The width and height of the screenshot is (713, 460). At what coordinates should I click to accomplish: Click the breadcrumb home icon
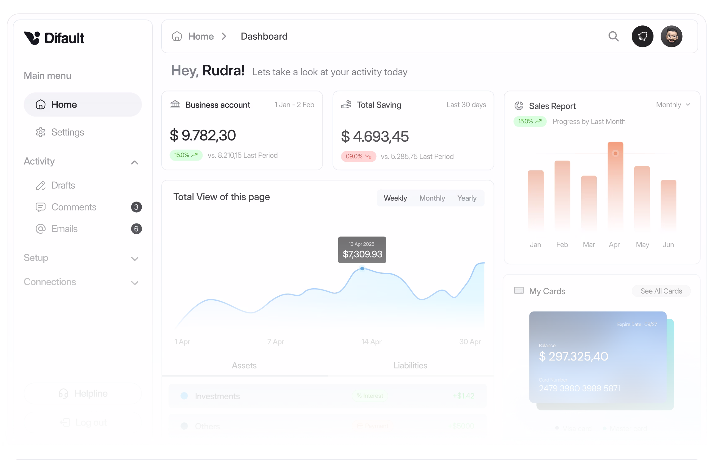click(x=177, y=36)
